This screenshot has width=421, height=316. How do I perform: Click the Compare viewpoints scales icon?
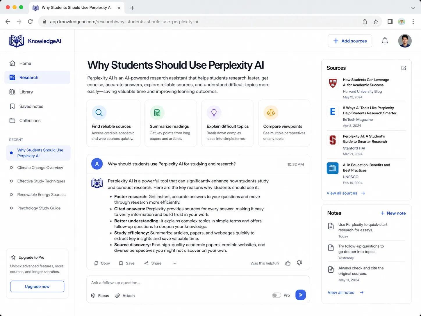point(271,113)
